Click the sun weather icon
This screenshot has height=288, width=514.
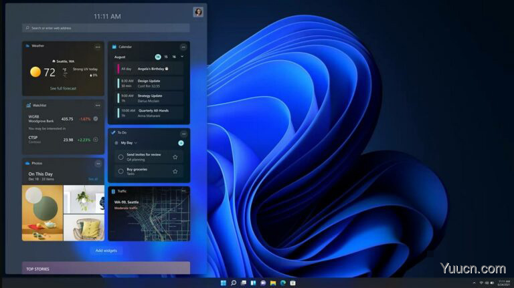[x=35, y=72]
